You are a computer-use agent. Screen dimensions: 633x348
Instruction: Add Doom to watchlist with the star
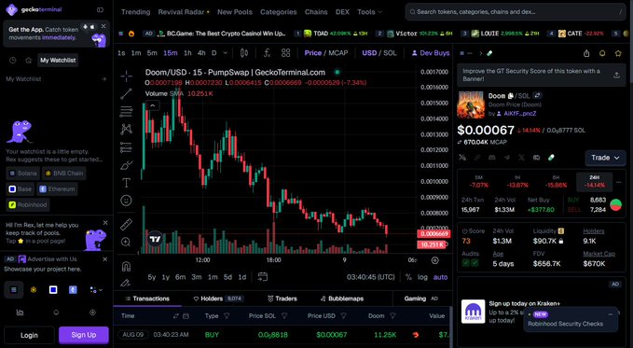(618, 53)
